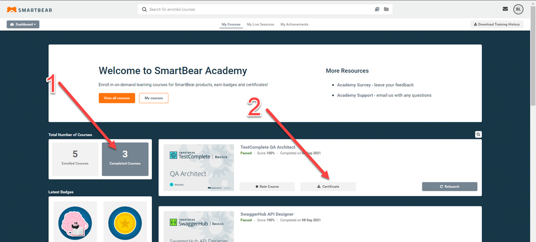Screen dimensions: 536x242
Task: Open the TestComplete QA Architect course title
Action: coord(268,148)
